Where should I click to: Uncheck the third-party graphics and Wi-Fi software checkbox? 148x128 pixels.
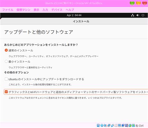(6, 92)
